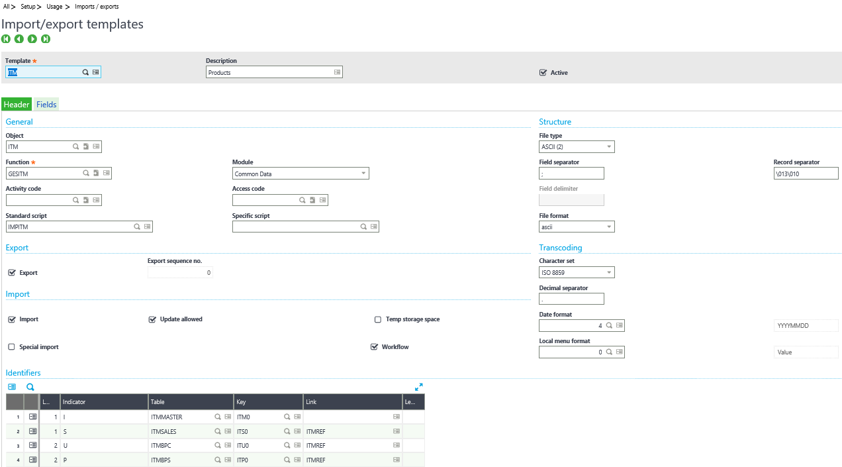842x467 pixels.
Task: Enable the Special import checkbox
Action: 11,347
